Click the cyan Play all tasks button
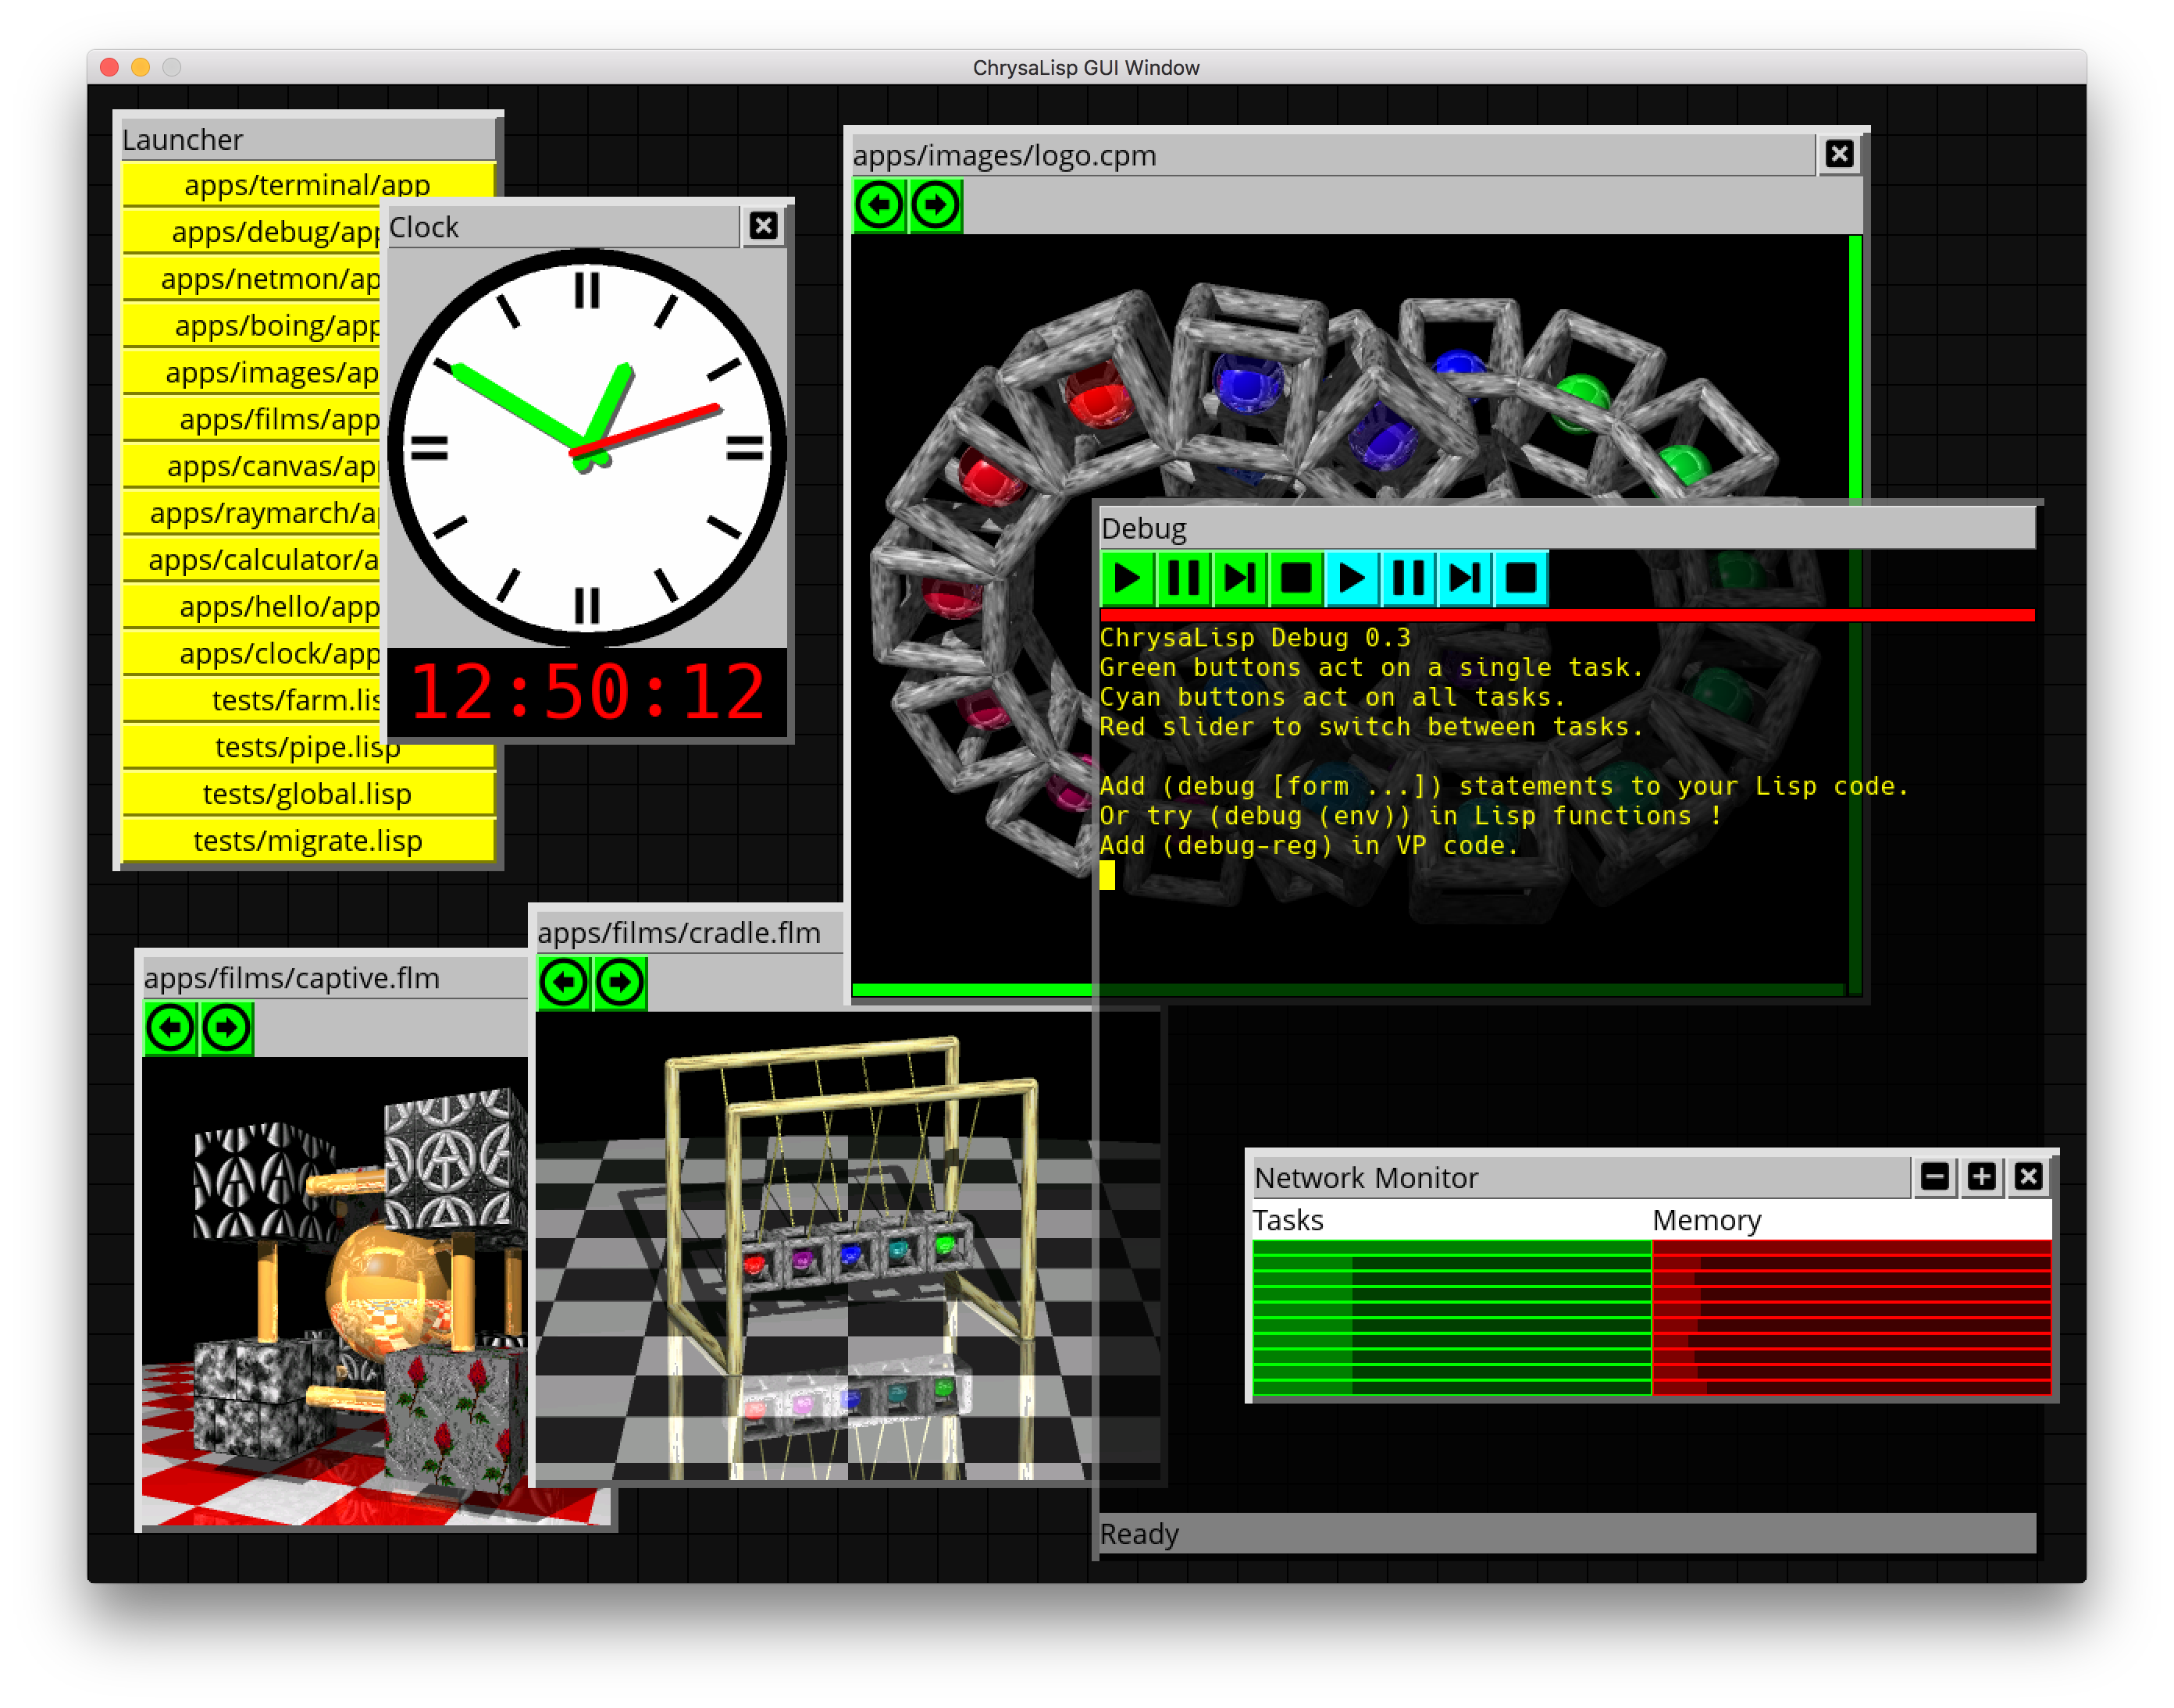 pos(1352,579)
